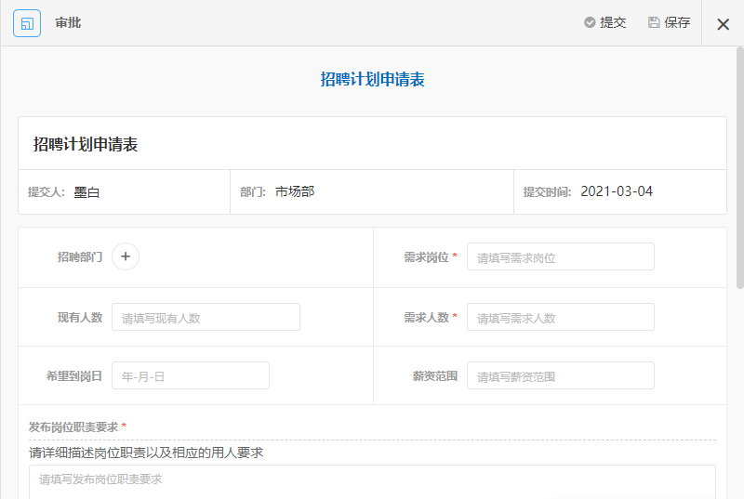Click the submit date 2021-03-04
744x499 pixels.
617,191
